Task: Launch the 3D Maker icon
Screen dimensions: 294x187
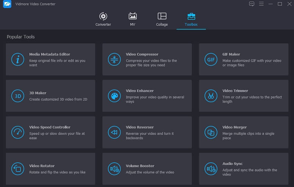Action: (x=18, y=96)
